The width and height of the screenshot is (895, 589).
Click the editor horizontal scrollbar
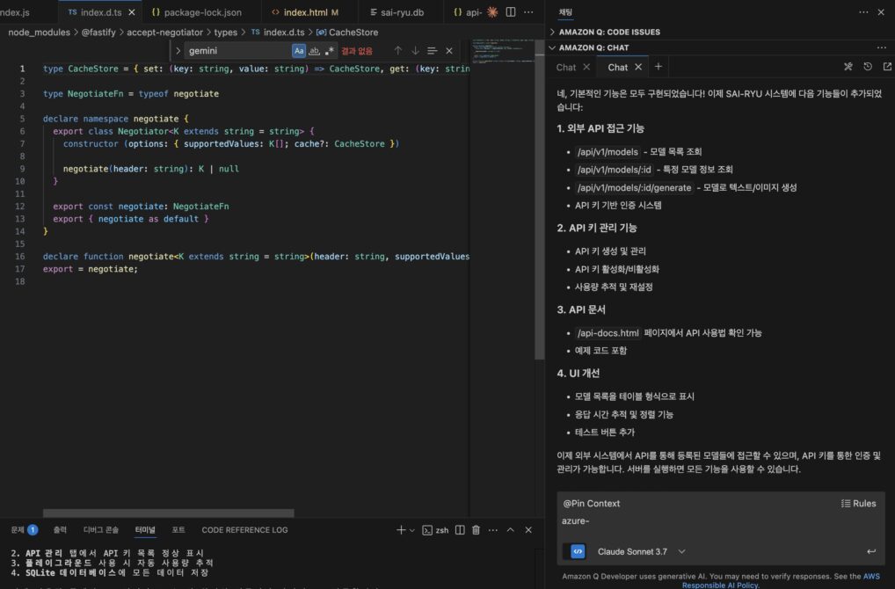point(169,513)
